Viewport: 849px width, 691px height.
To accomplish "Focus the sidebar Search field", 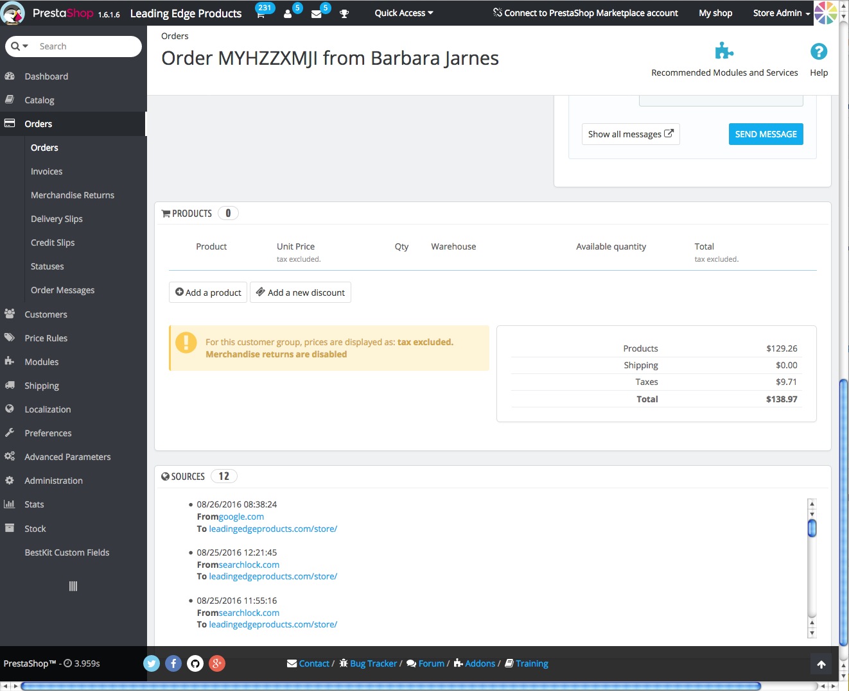I will tap(86, 46).
